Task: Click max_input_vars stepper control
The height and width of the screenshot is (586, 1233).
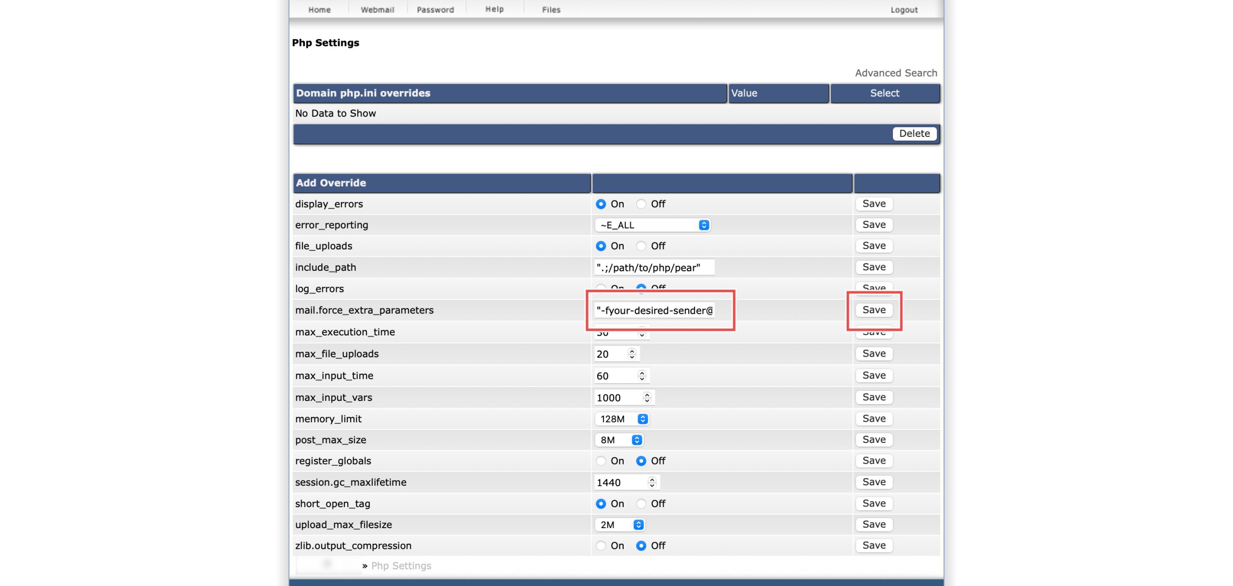Action: pyautogui.click(x=647, y=398)
